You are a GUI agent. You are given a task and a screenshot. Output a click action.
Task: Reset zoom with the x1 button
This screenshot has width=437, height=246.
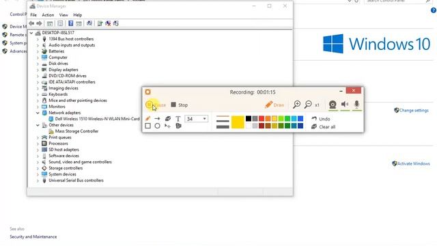pyautogui.click(x=317, y=105)
